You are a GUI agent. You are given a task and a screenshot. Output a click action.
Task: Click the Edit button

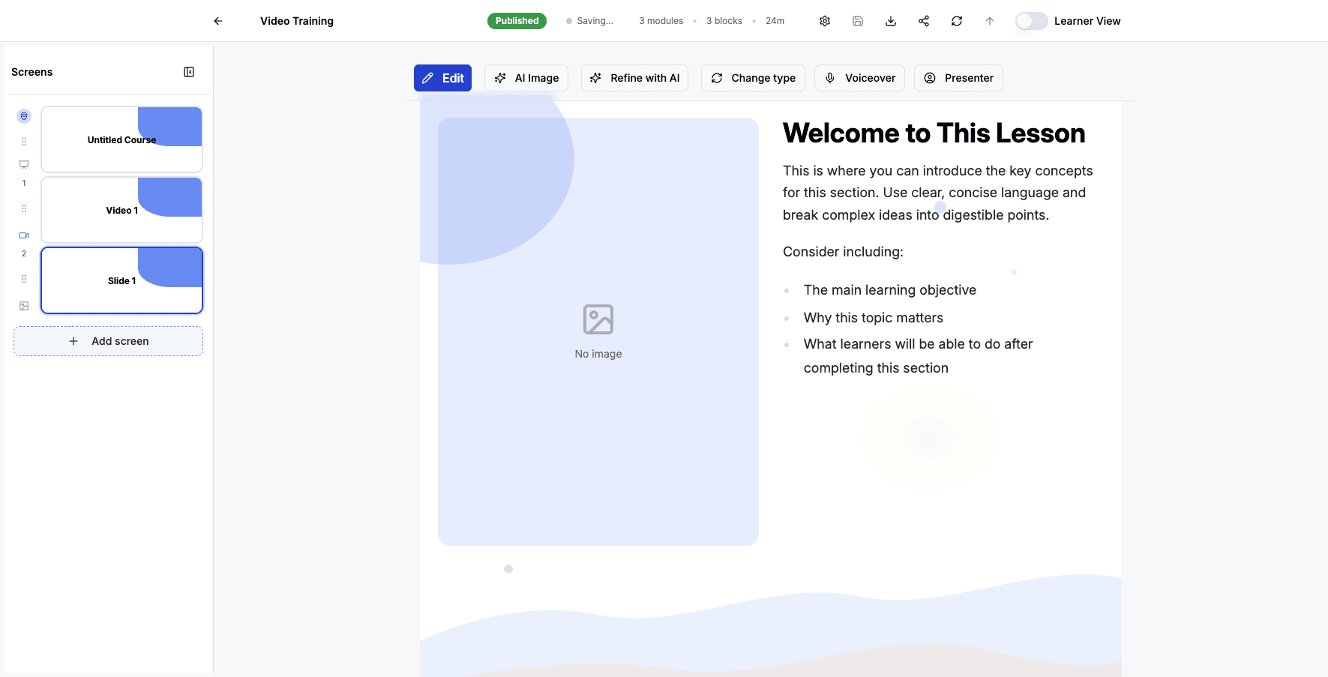[x=442, y=77]
